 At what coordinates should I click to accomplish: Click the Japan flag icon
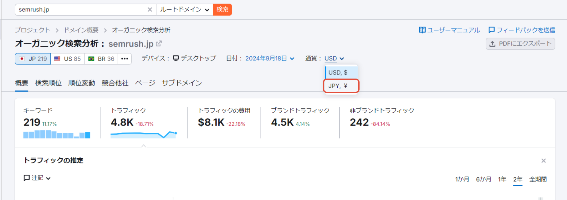click(22, 59)
